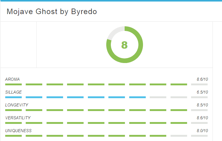
Task: Select the LONGEVITY rating label
Action: click(17, 105)
